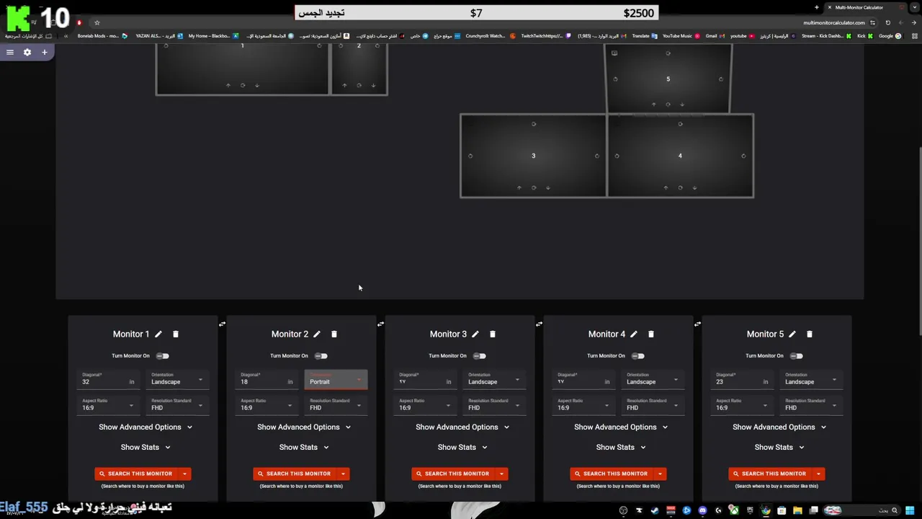922x519 pixels.
Task: Open search options arrow for Monitor 3
Action: (x=502, y=474)
